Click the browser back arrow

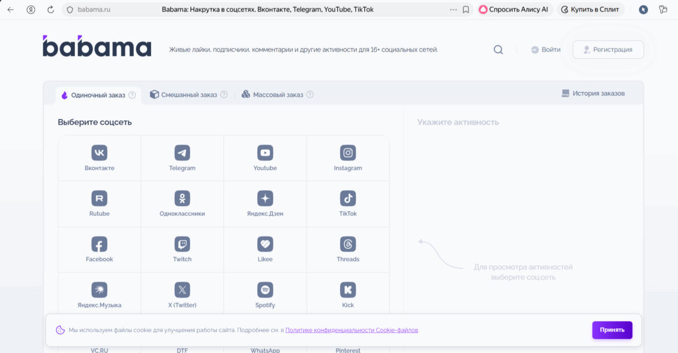click(x=11, y=9)
